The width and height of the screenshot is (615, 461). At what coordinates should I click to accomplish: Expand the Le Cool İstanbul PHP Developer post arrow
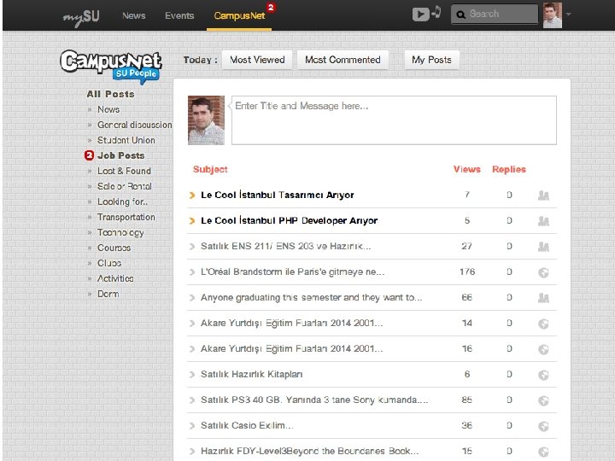click(192, 221)
